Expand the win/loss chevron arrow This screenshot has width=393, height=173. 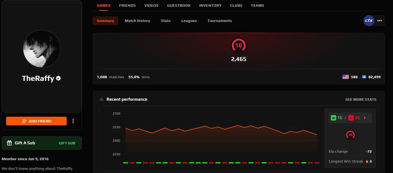[x=365, y=118]
